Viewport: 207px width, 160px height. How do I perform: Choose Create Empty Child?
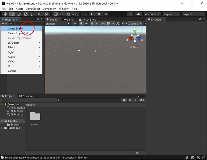(21, 33)
